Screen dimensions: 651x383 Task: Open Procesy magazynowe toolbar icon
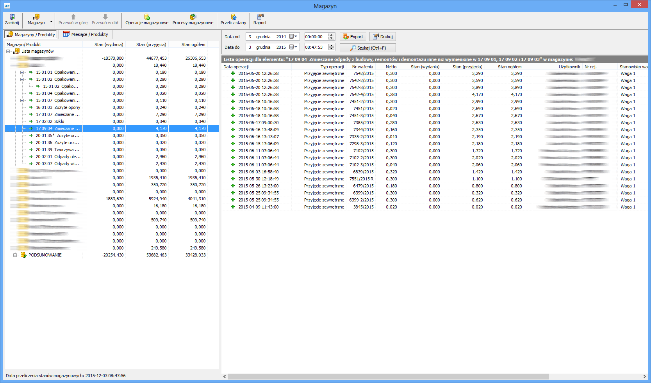[193, 17]
